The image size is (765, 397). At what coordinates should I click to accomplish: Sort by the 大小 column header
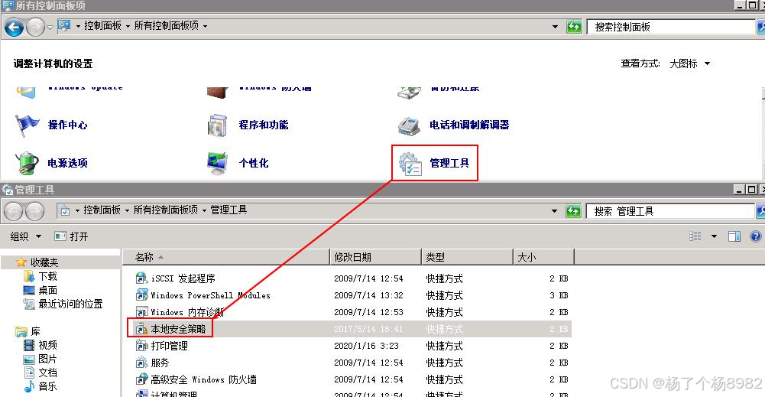(x=543, y=257)
